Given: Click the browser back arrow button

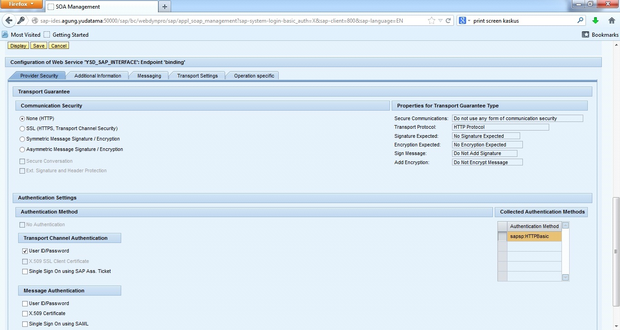Looking at the screenshot, I should point(9,21).
